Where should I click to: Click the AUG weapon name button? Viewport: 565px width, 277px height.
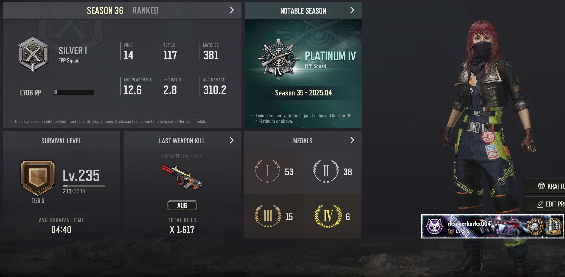[182, 205]
